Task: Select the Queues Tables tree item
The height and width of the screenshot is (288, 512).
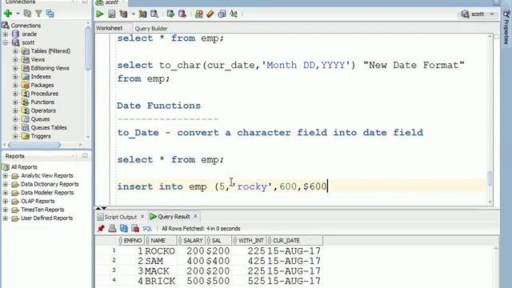Action: (49, 127)
